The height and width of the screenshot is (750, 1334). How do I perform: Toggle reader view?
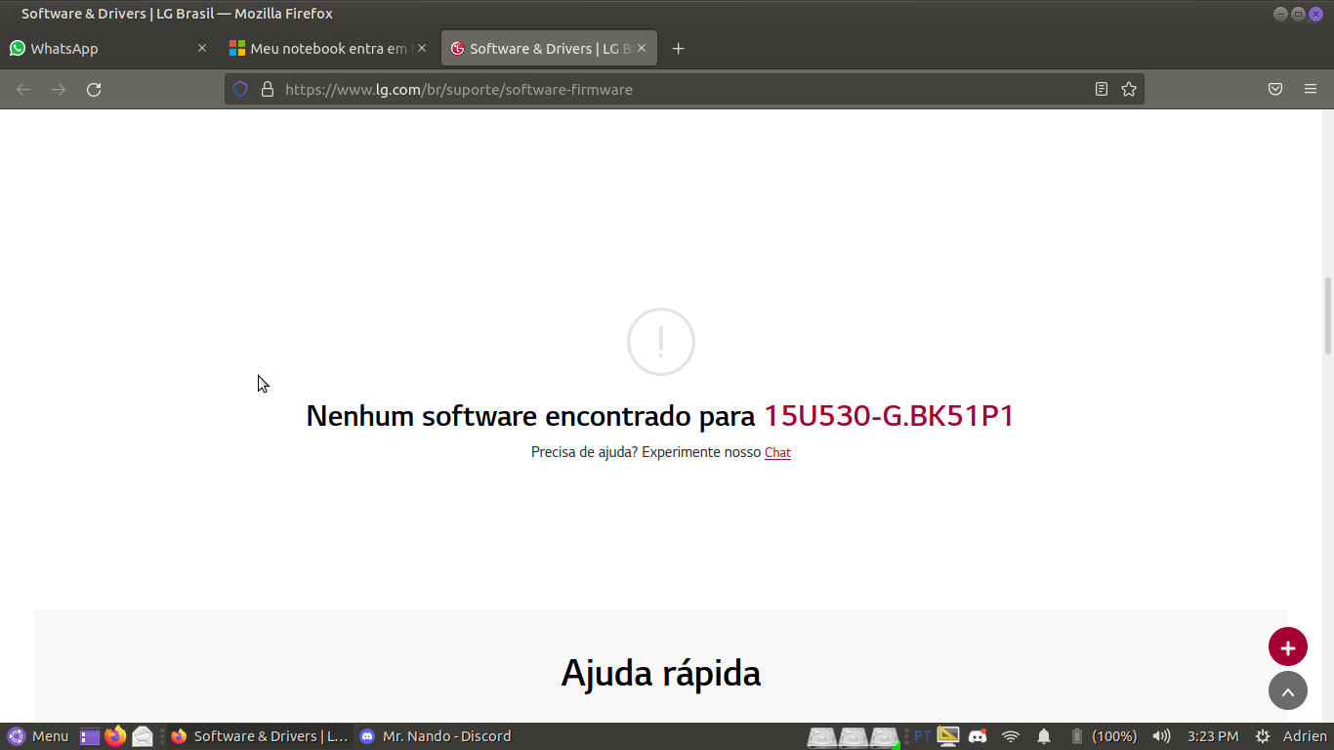[x=1102, y=89]
